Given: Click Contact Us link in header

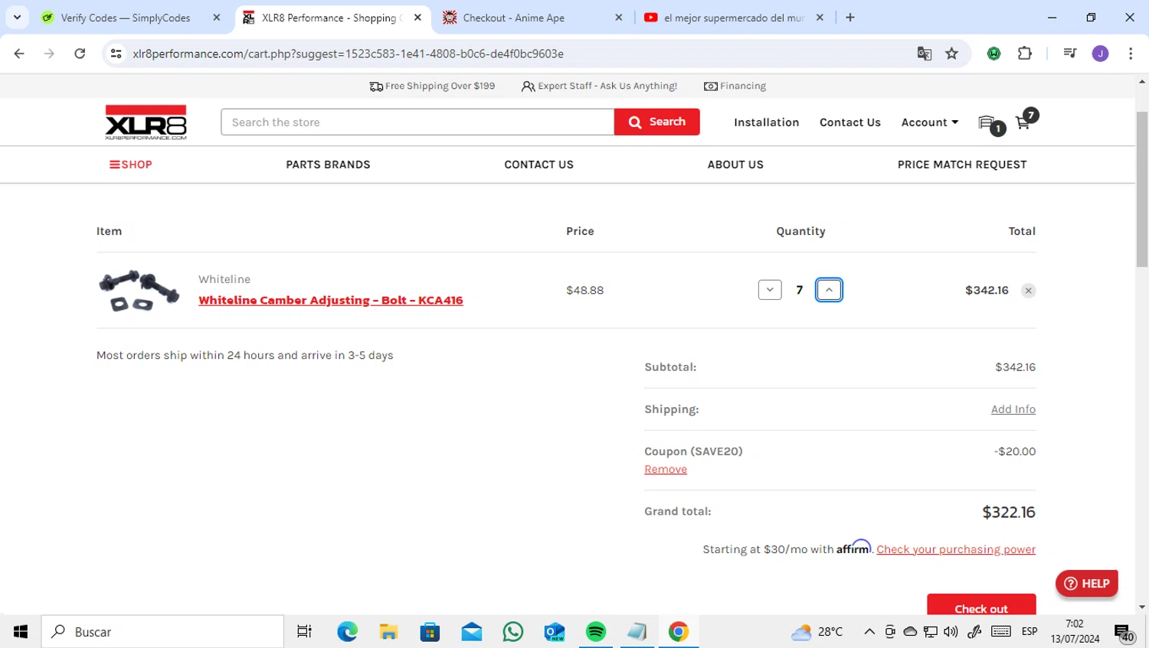Looking at the screenshot, I should (x=849, y=122).
